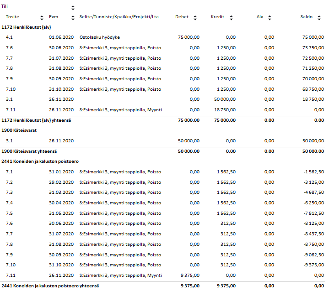This screenshot has height=291, width=334.
Task: Click saldo value 70 000,00
Action: 313,79
